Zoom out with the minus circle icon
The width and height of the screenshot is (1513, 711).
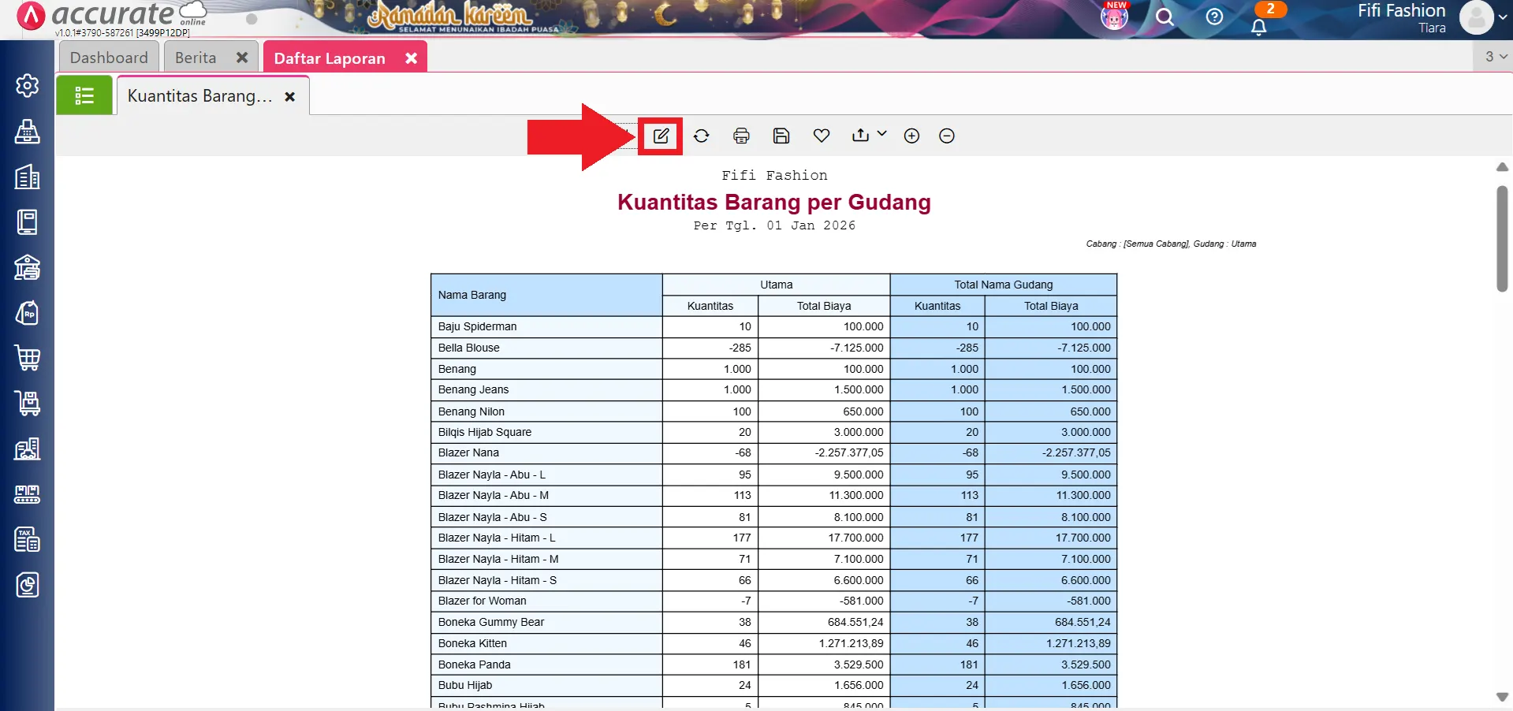tap(947, 136)
